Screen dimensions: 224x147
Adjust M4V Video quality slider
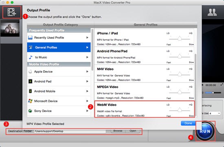click(x=180, y=74)
